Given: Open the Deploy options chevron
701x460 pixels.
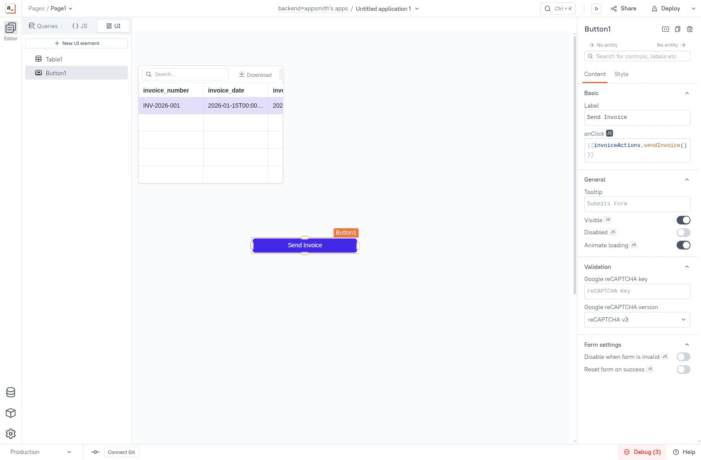Looking at the screenshot, I should [694, 9].
